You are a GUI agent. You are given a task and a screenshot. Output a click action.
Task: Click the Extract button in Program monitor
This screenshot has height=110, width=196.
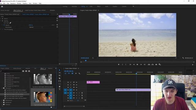[153, 64]
